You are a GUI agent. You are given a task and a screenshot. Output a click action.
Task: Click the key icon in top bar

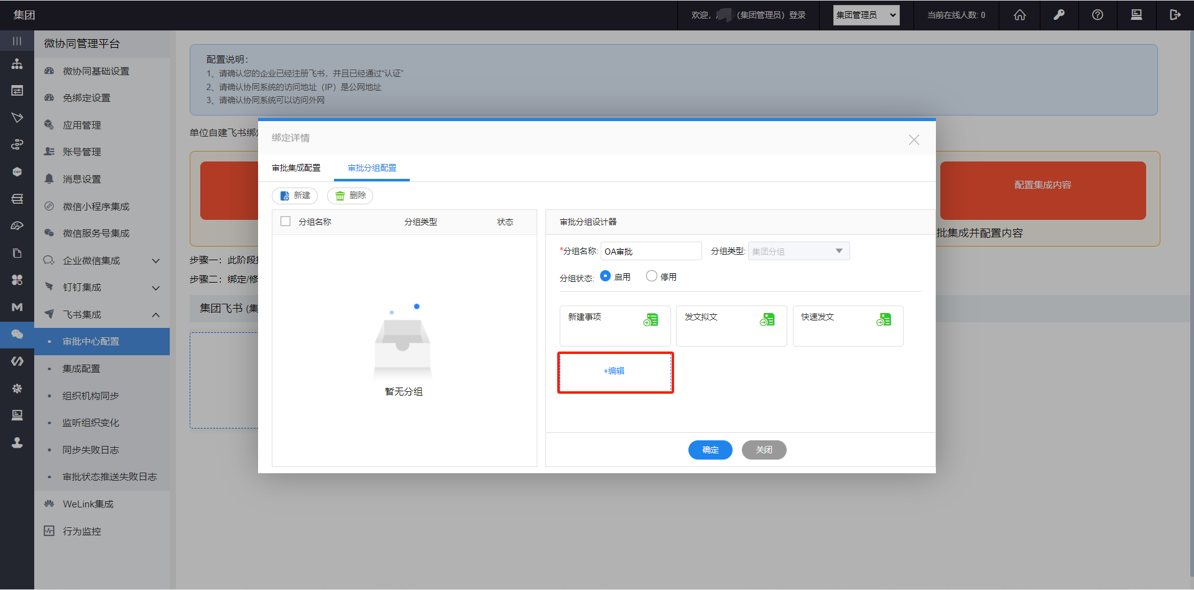[1058, 15]
